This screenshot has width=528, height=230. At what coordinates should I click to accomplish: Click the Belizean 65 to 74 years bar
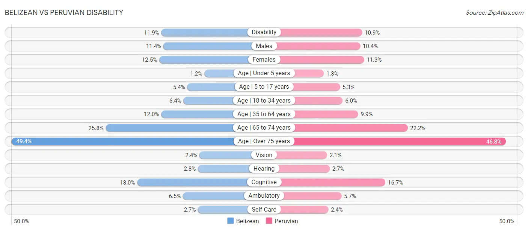click(x=185, y=128)
